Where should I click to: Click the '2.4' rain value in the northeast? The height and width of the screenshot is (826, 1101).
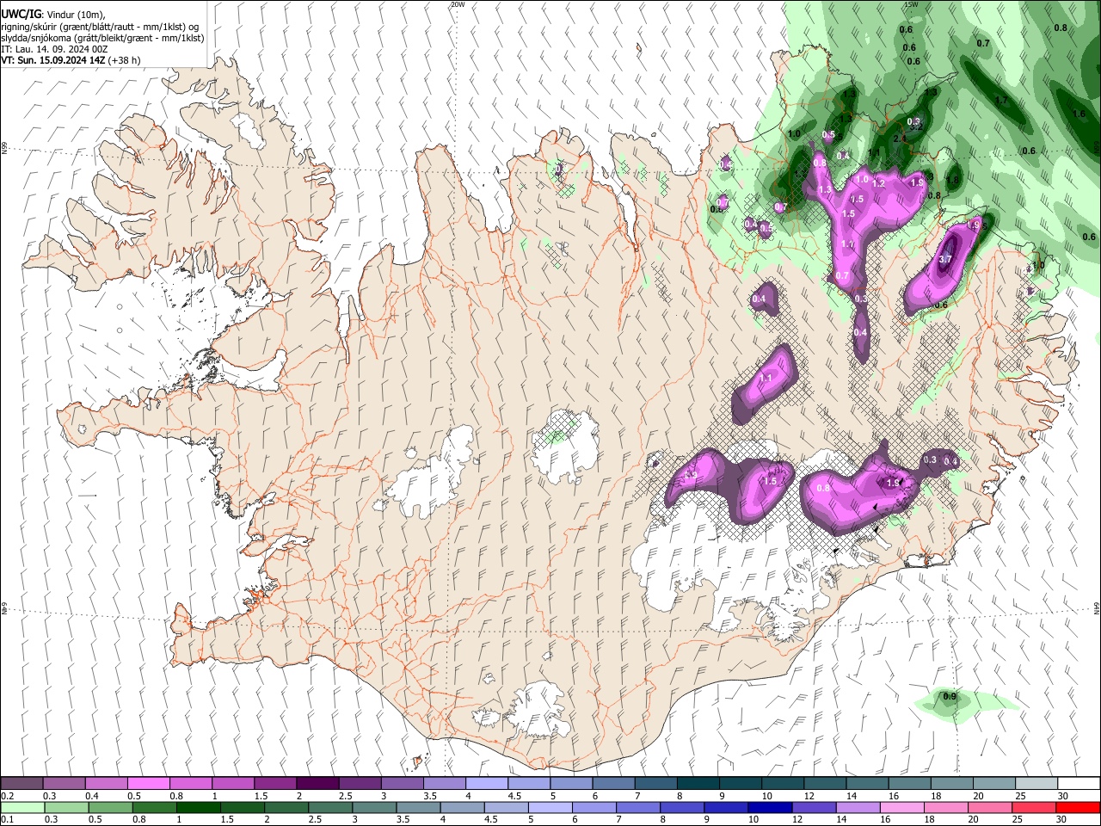pos(900,139)
